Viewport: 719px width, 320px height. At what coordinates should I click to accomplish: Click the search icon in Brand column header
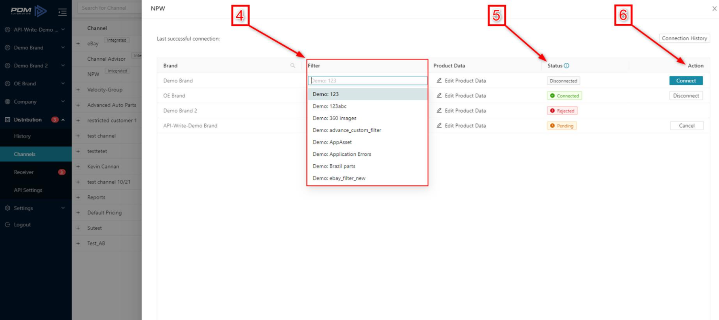click(x=293, y=66)
